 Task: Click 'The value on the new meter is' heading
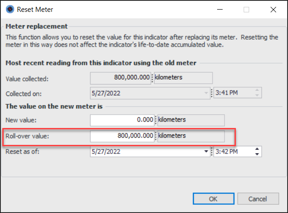tap(54, 106)
